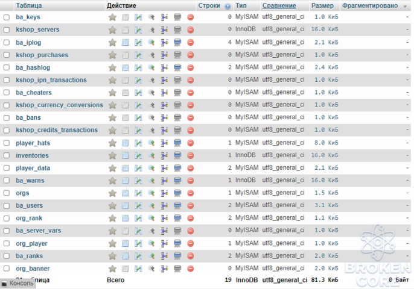
Task: Click drop icon in ba_users row
Action: pyautogui.click(x=190, y=206)
